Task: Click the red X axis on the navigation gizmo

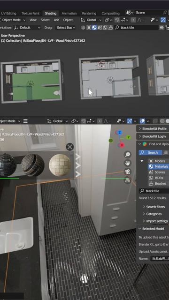Action: point(122,145)
